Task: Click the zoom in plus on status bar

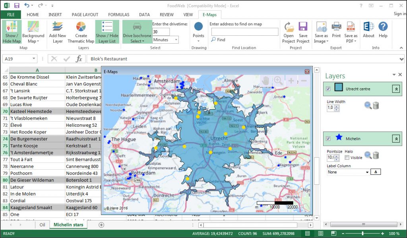Action: [382, 233]
